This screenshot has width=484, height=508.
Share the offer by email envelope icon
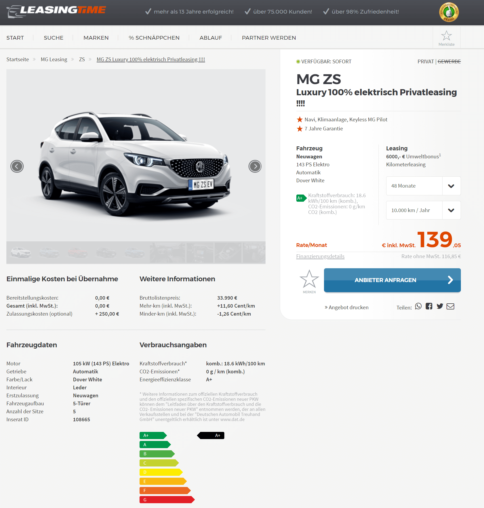pyautogui.click(x=450, y=307)
